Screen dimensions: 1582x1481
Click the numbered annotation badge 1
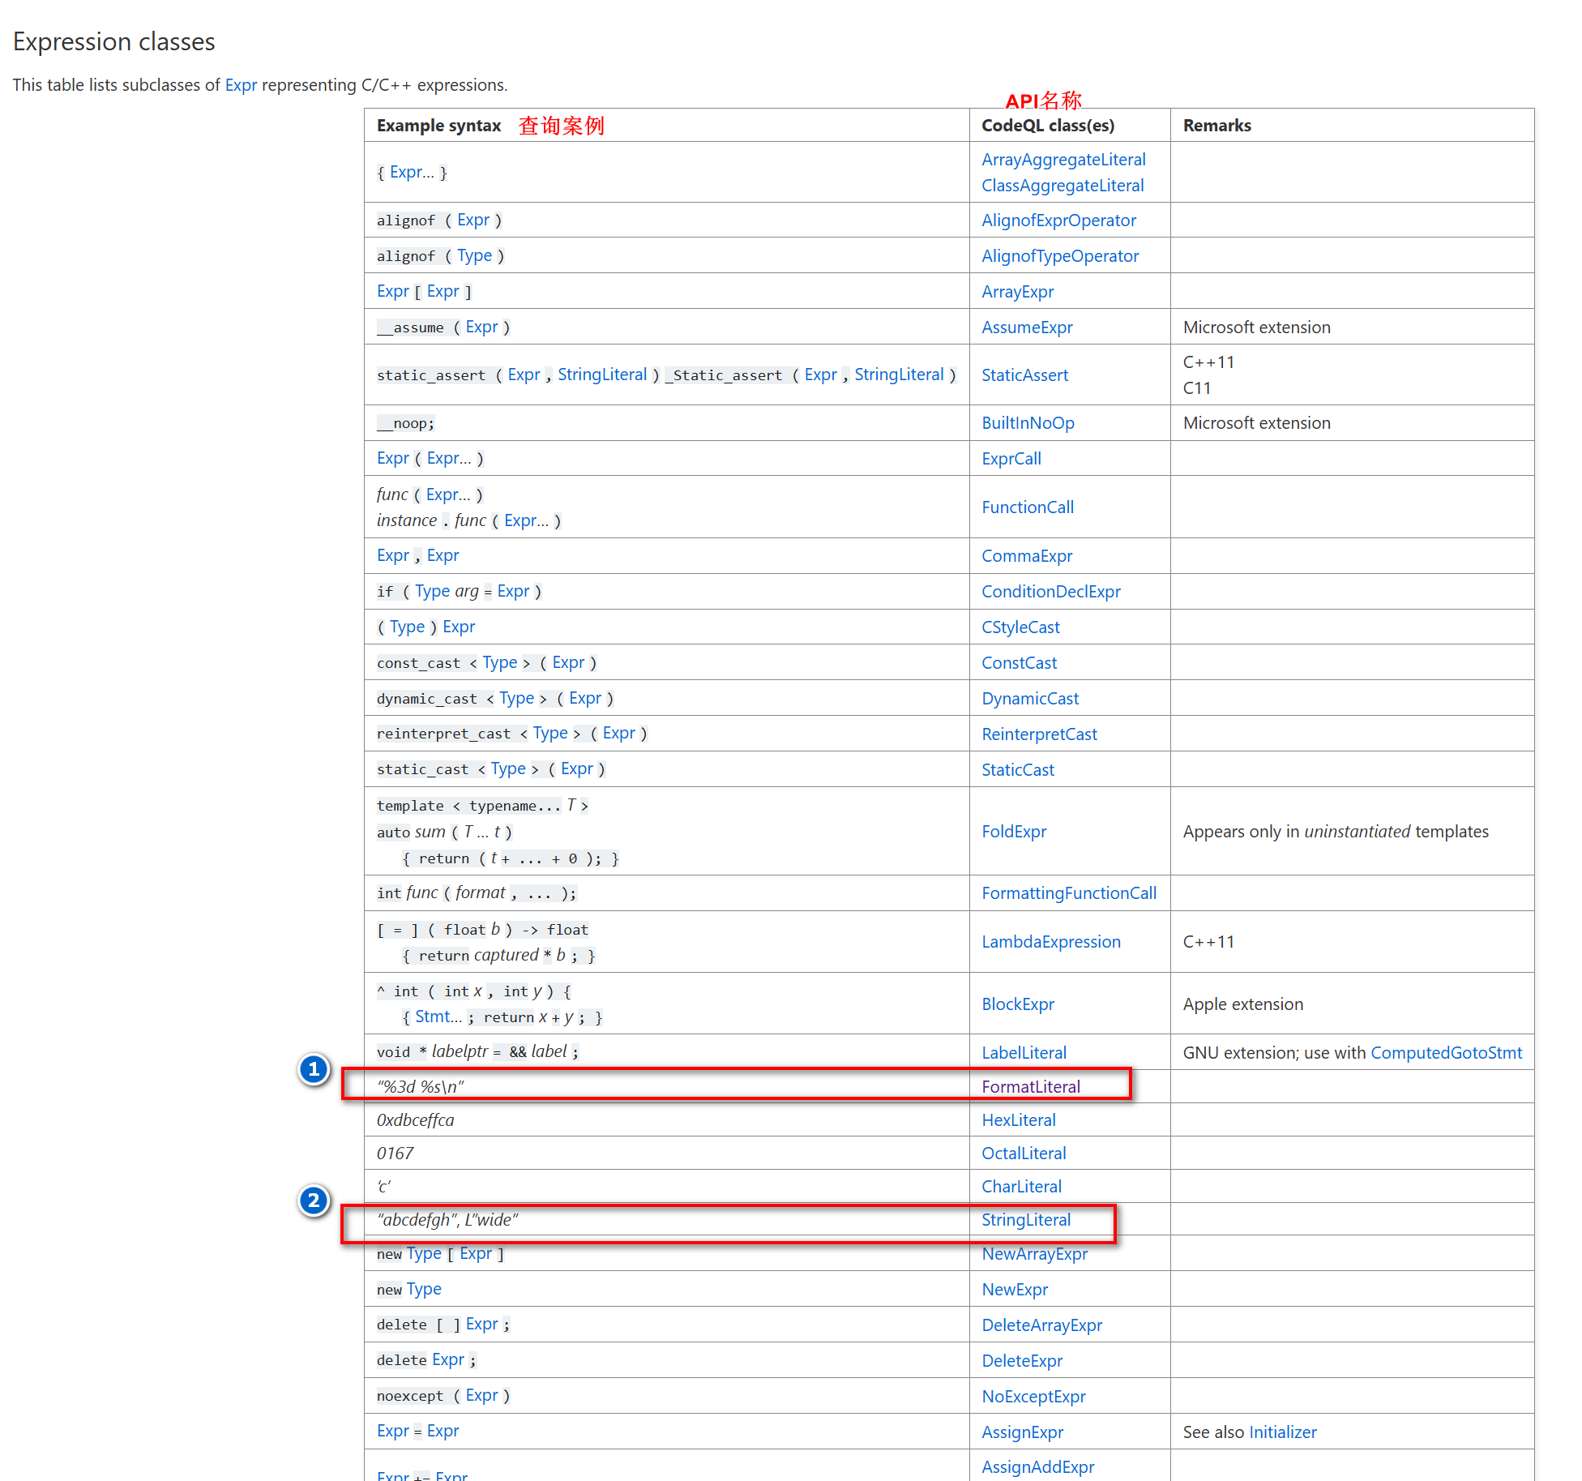314,1069
